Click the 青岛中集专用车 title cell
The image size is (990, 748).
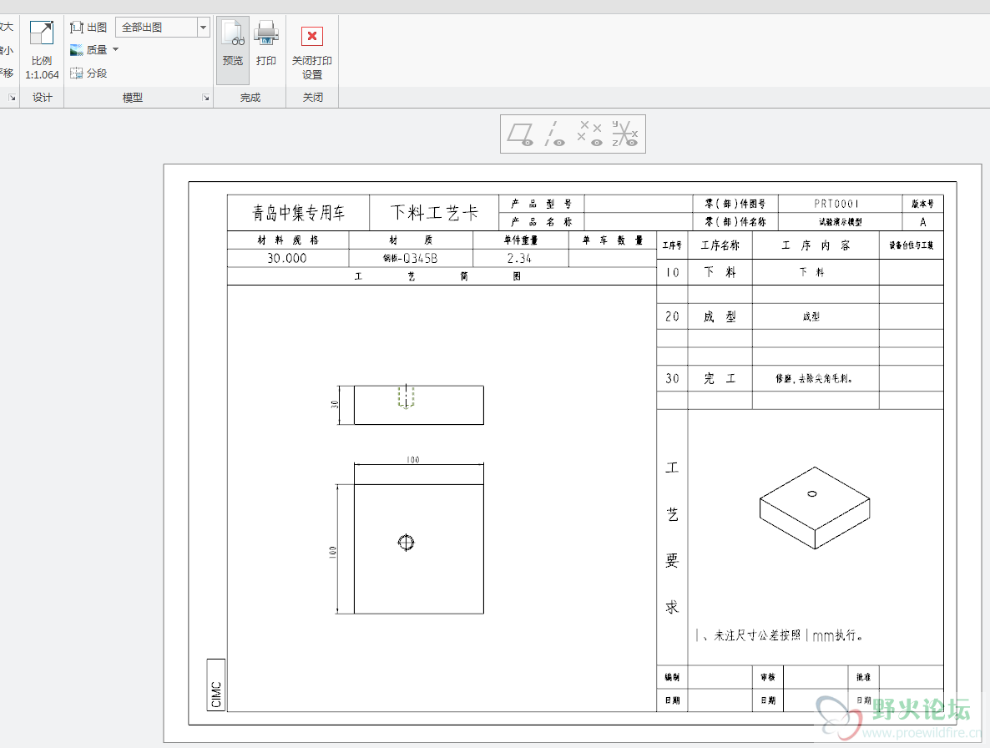[298, 213]
